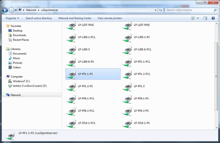Open the Documents library

[x=18, y=54]
